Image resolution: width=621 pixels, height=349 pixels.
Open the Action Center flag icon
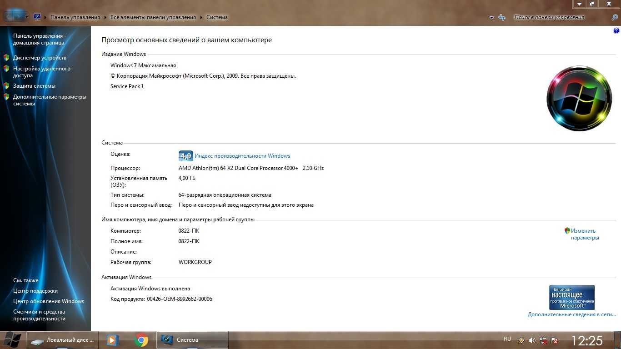554,340
